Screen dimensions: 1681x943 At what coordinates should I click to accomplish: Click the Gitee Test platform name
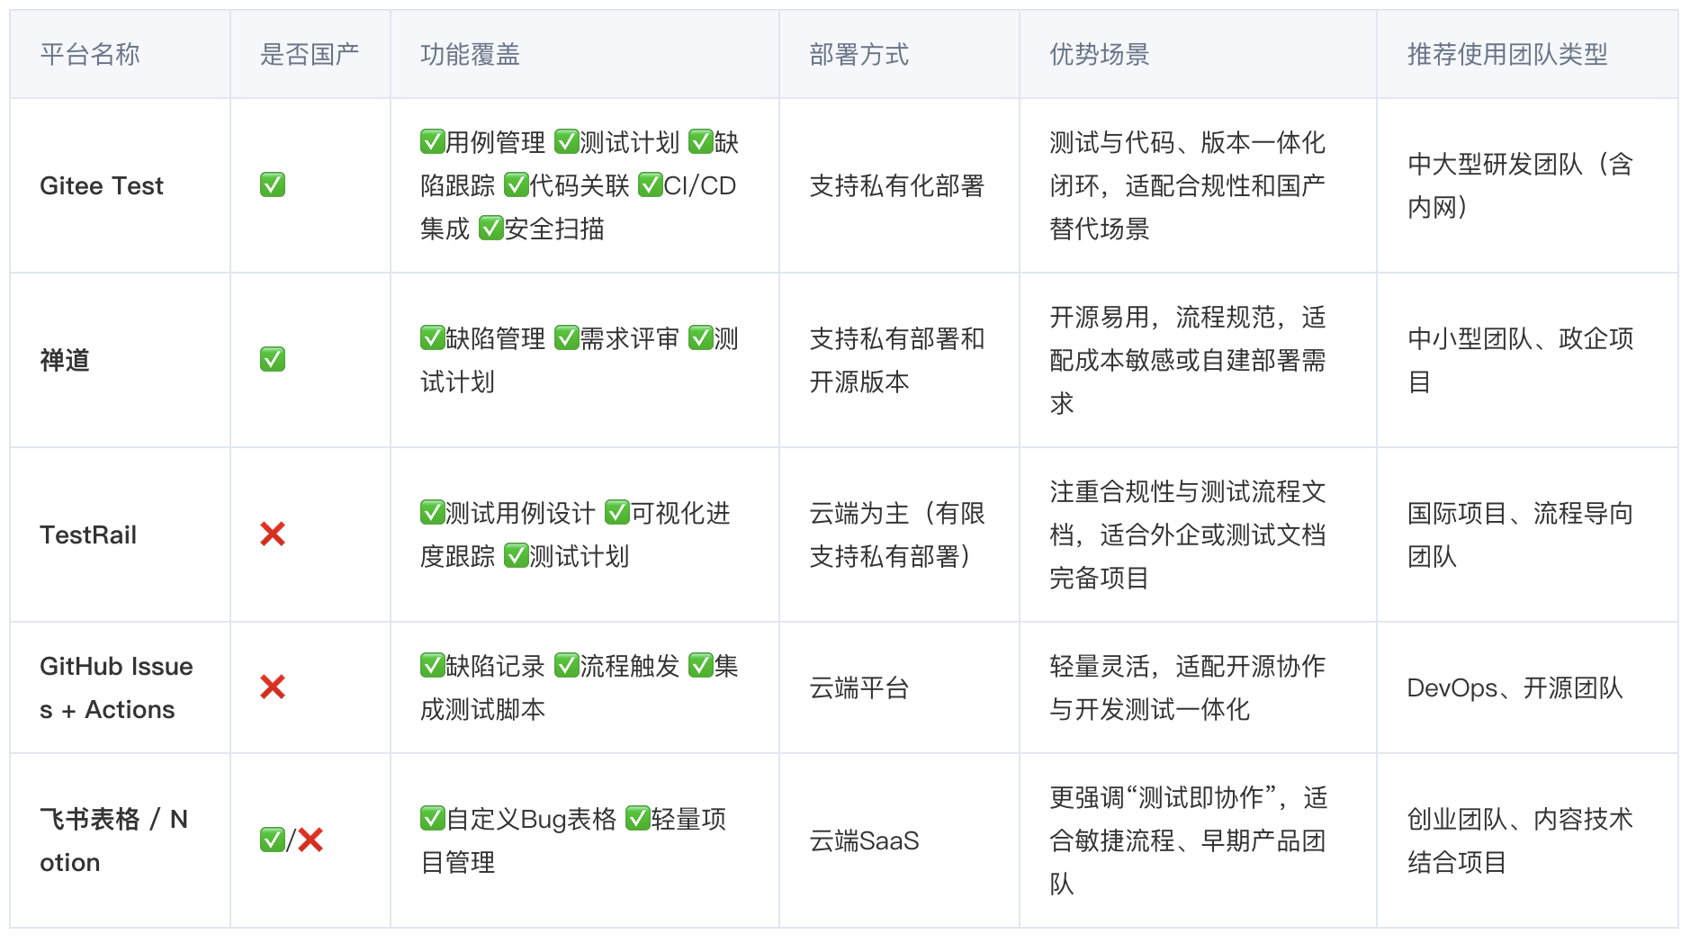102,185
